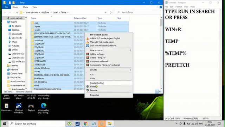The width and height of the screenshot is (225, 127).
Task: Click AppData in the address breadcrumb
Action: point(45,12)
